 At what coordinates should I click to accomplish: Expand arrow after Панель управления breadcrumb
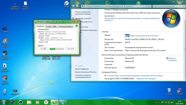pos(103,6)
